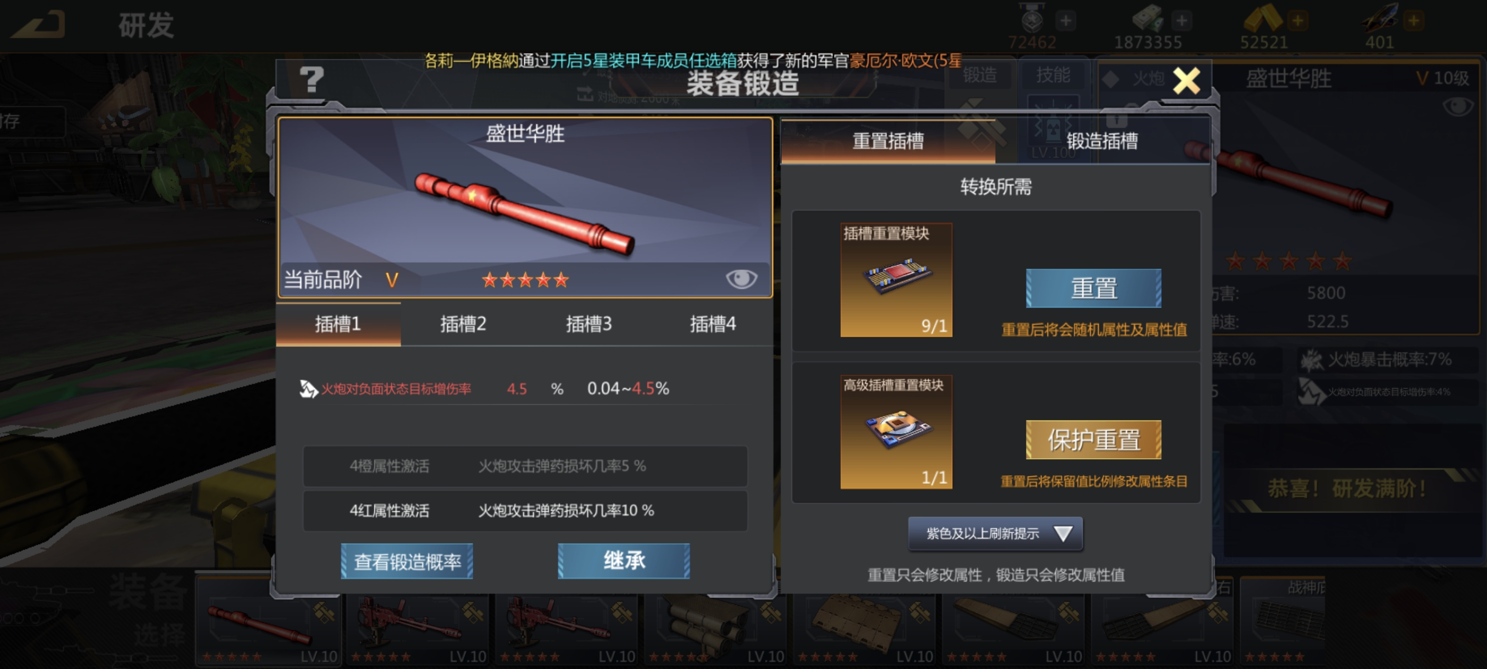Click the 继承 button
The height and width of the screenshot is (669, 1487).
[623, 561]
